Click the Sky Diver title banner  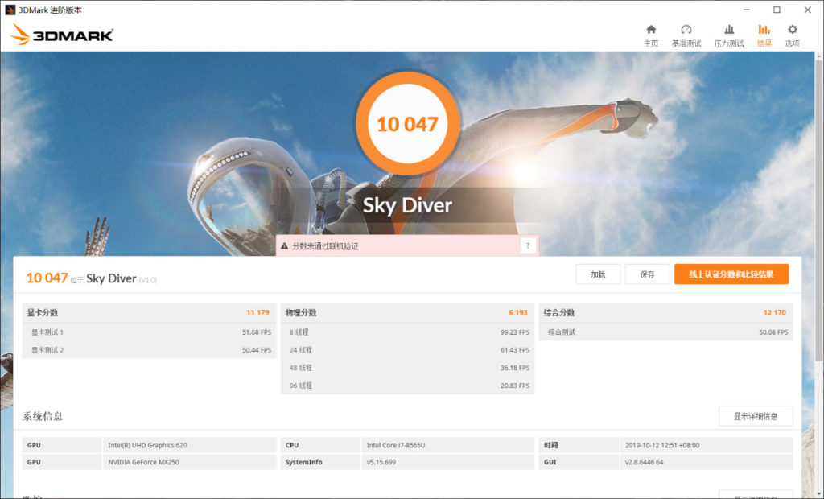click(407, 205)
